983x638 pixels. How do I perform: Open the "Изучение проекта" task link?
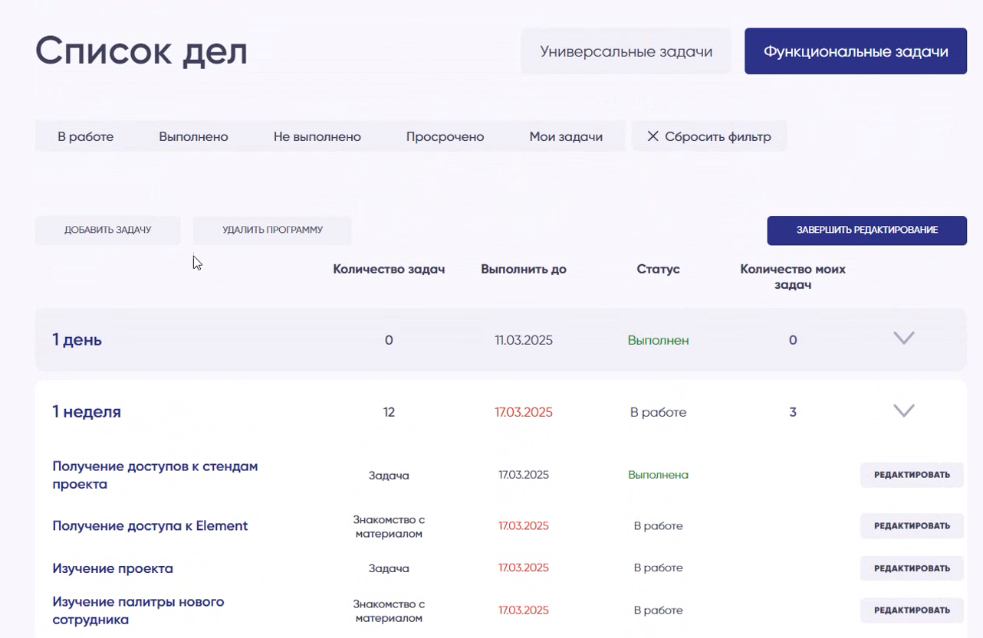coord(113,568)
